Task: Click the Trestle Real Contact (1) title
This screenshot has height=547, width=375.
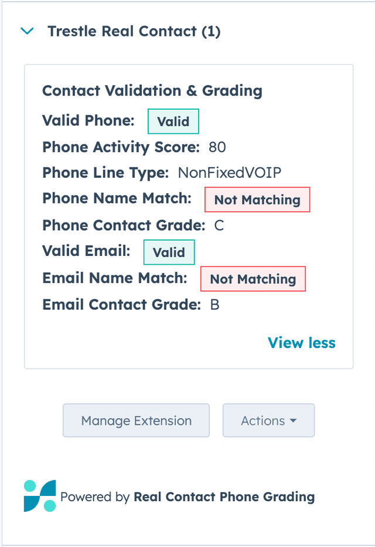Action: click(134, 31)
